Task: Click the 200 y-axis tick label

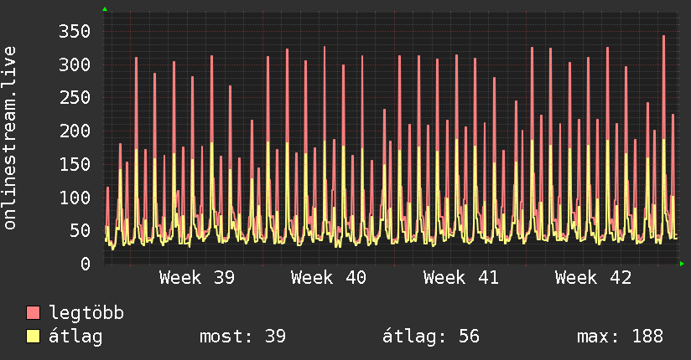Action: 75,131
